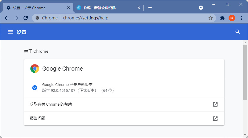Bookmark this page with the star icon
Image resolution: width=248 pixels, height=138 pixels.
pos(211,18)
